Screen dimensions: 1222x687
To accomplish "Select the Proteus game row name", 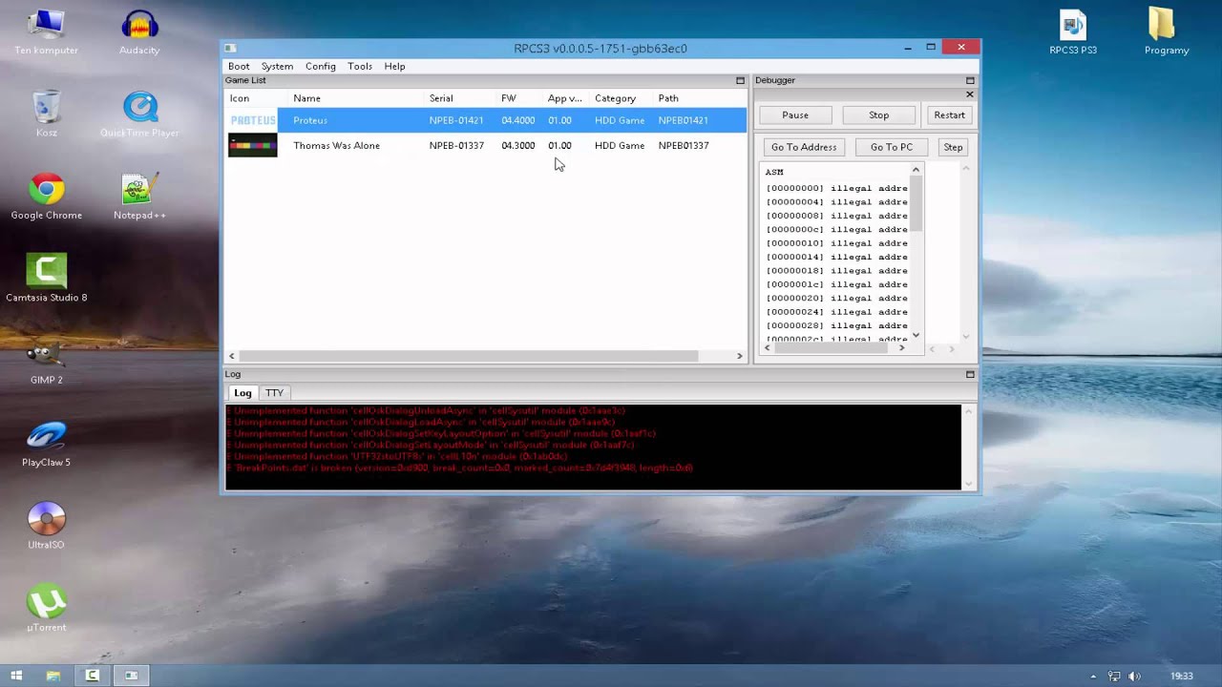I will pyautogui.click(x=310, y=120).
